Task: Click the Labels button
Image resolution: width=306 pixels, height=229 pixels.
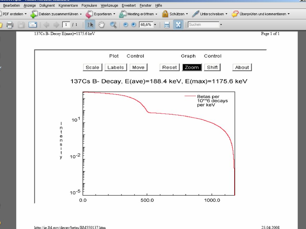Action: 116,67
